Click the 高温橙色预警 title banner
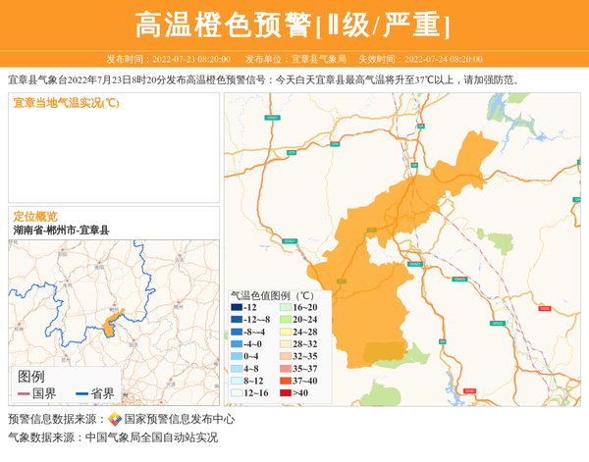The width and height of the screenshot is (589, 462). [x=294, y=25]
